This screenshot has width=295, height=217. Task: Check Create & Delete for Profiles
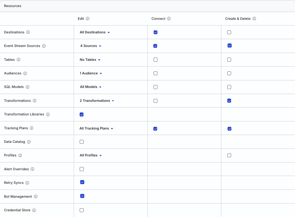click(229, 155)
